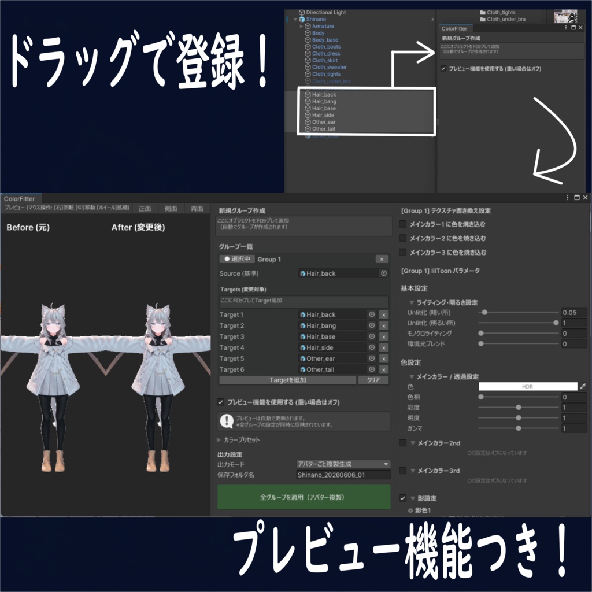Expand Armature in hierarchy tree

pyautogui.click(x=301, y=26)
